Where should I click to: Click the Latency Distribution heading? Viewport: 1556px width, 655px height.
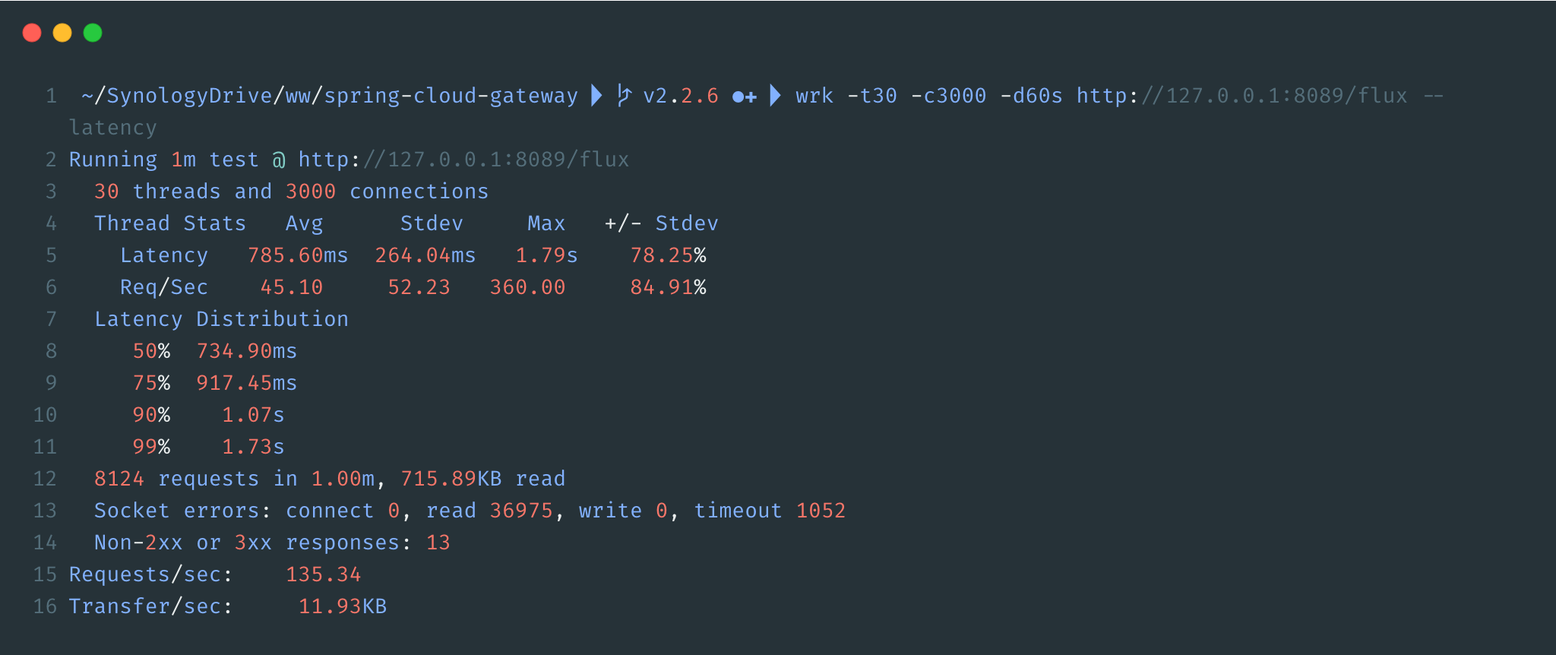click(x=221, y=319)
